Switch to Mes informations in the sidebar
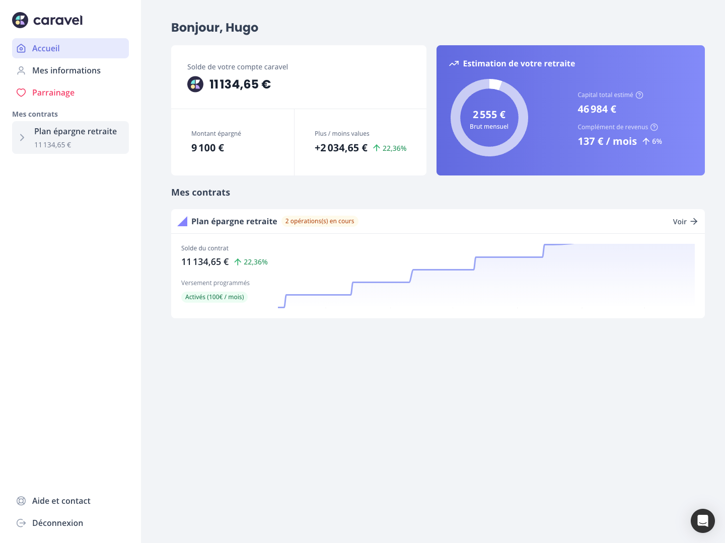The image size is (725, 543). 66,70
